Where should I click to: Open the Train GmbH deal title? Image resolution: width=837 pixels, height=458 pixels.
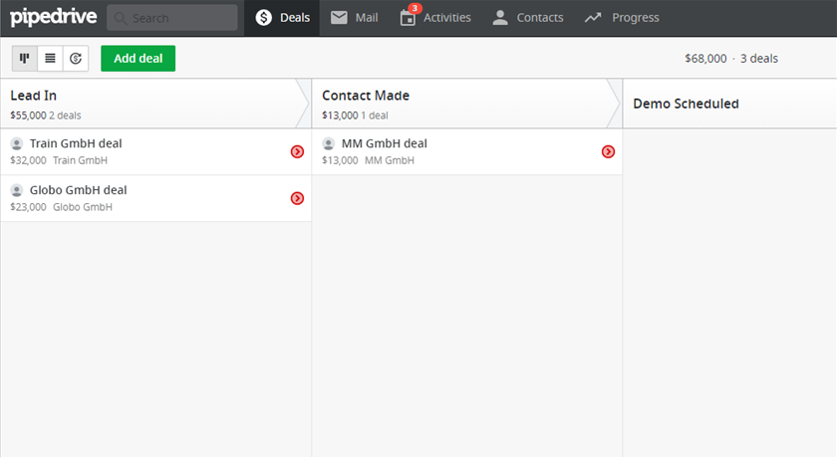(x=76, y=143)
